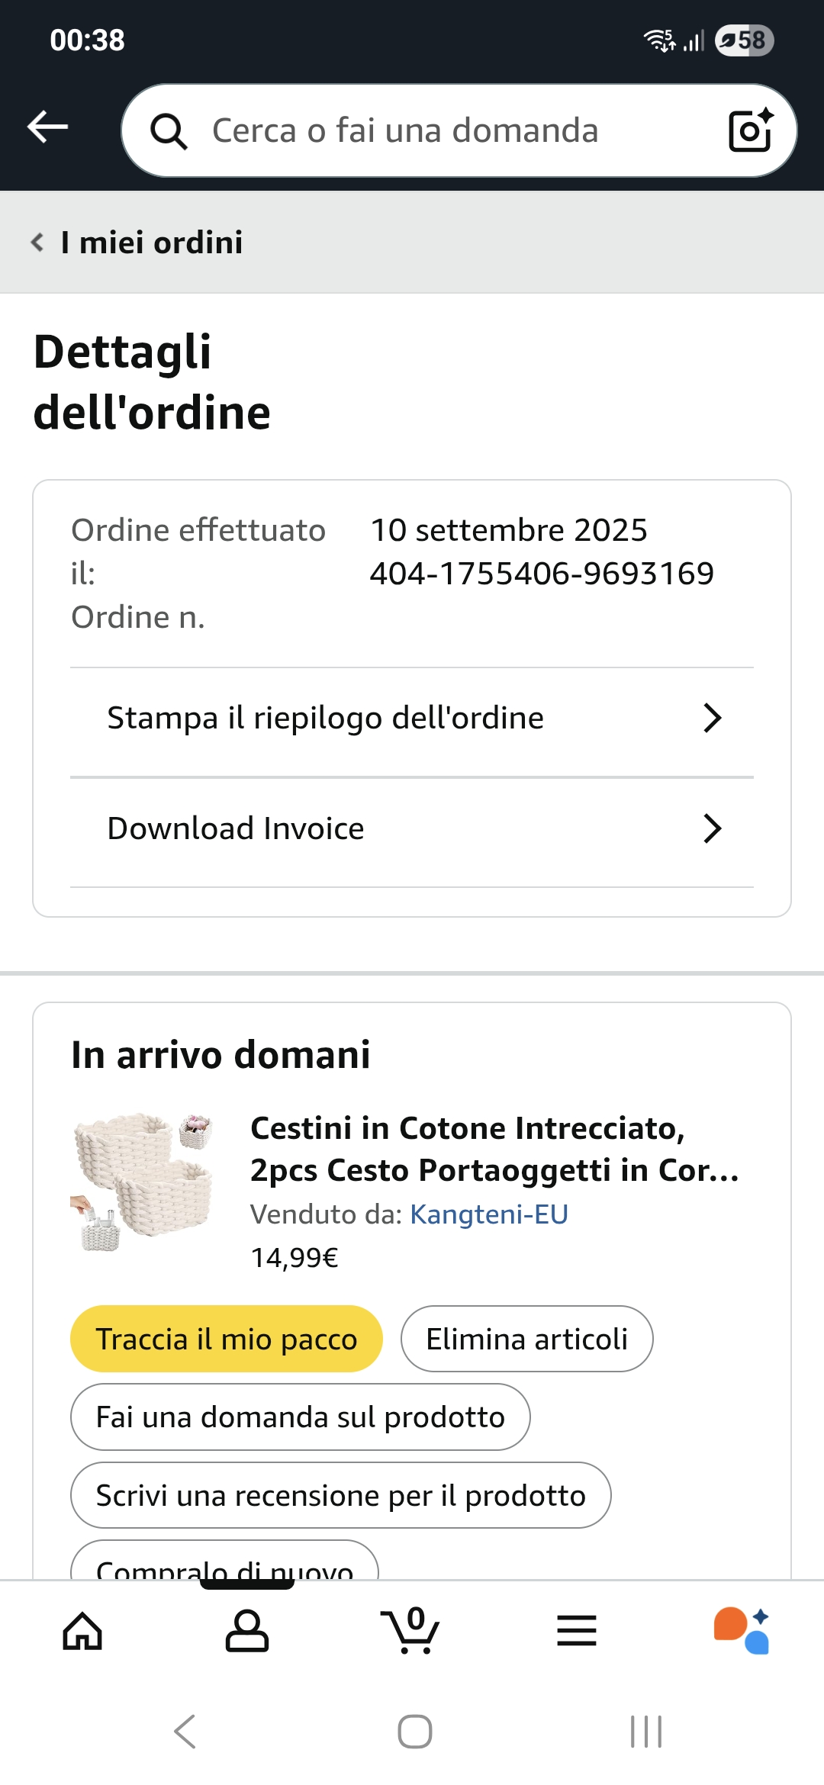The width and height of the screenshot is (824, 1785).
Task: Open camera lens visual search
Action: 750,130
